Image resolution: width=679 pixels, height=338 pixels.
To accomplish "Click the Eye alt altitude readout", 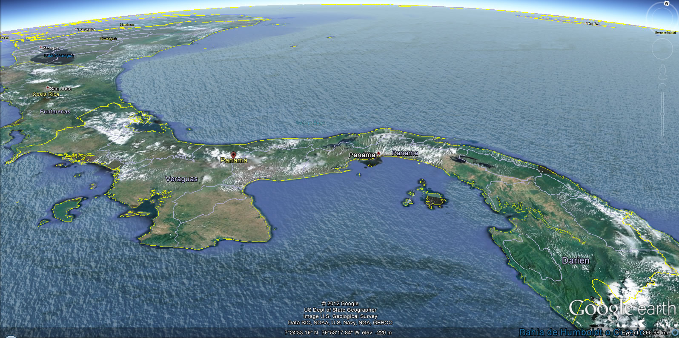I will (645, 333).
